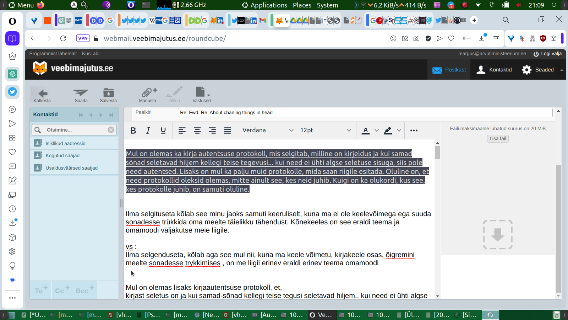Open the 12pt font size dropdown
Image resolution: width=568 pixels, height=320 pixels.
coord(326,130)
